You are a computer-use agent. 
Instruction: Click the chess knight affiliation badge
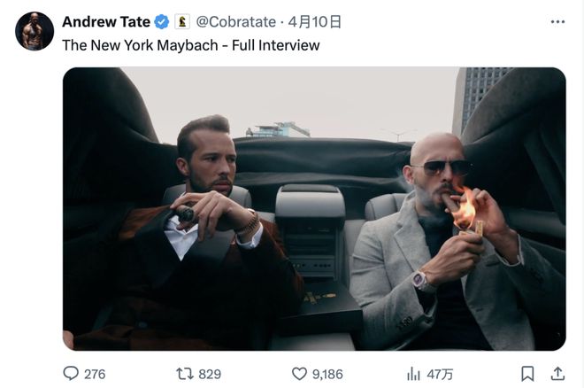[182, 22]
